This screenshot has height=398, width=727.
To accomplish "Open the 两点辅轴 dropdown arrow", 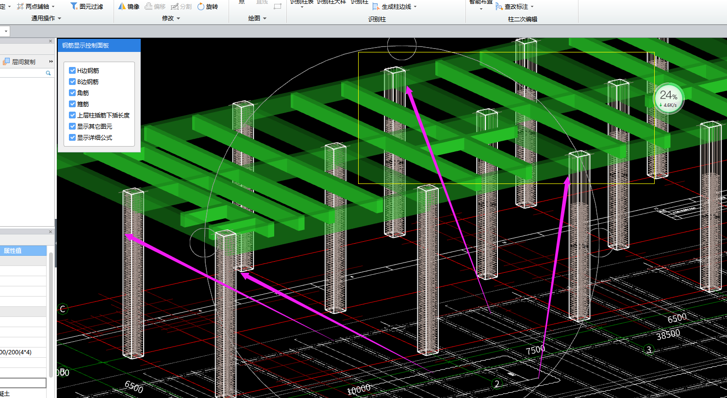I will 53,7.
